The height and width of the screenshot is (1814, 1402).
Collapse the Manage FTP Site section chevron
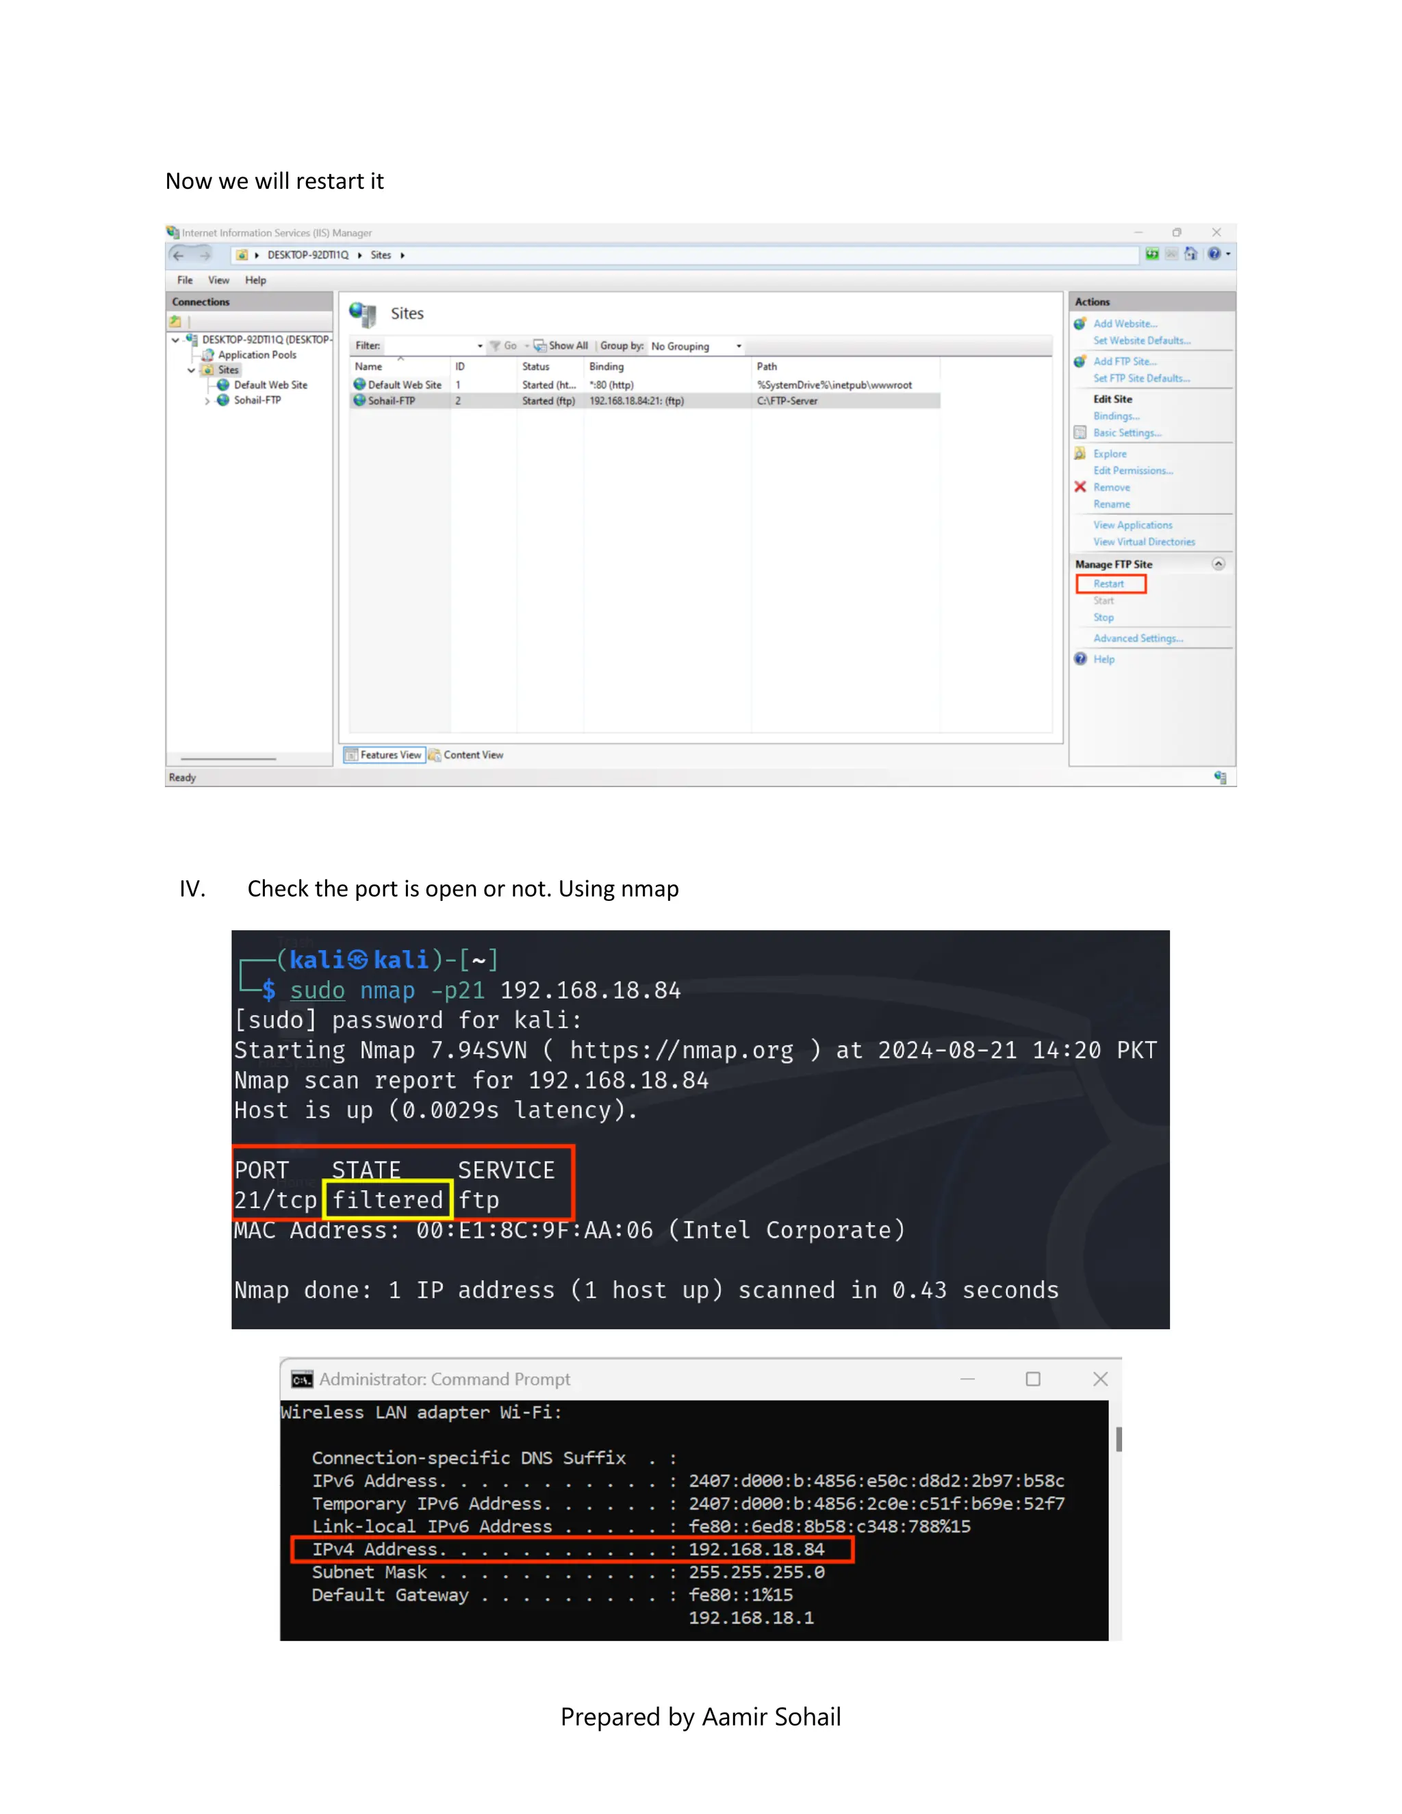pos(1219,564)
